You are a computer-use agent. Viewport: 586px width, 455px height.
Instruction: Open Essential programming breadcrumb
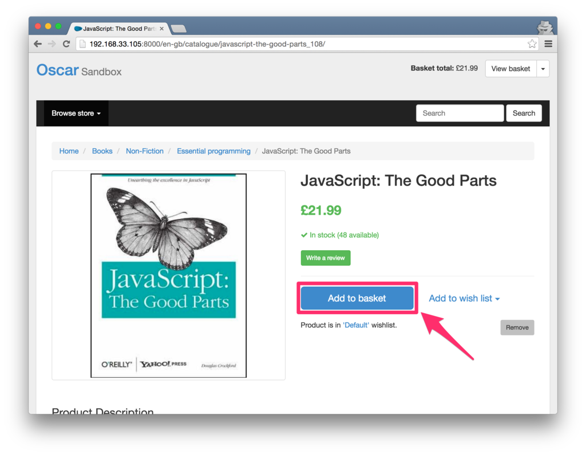pyautogui.click(x=214, y=151)
